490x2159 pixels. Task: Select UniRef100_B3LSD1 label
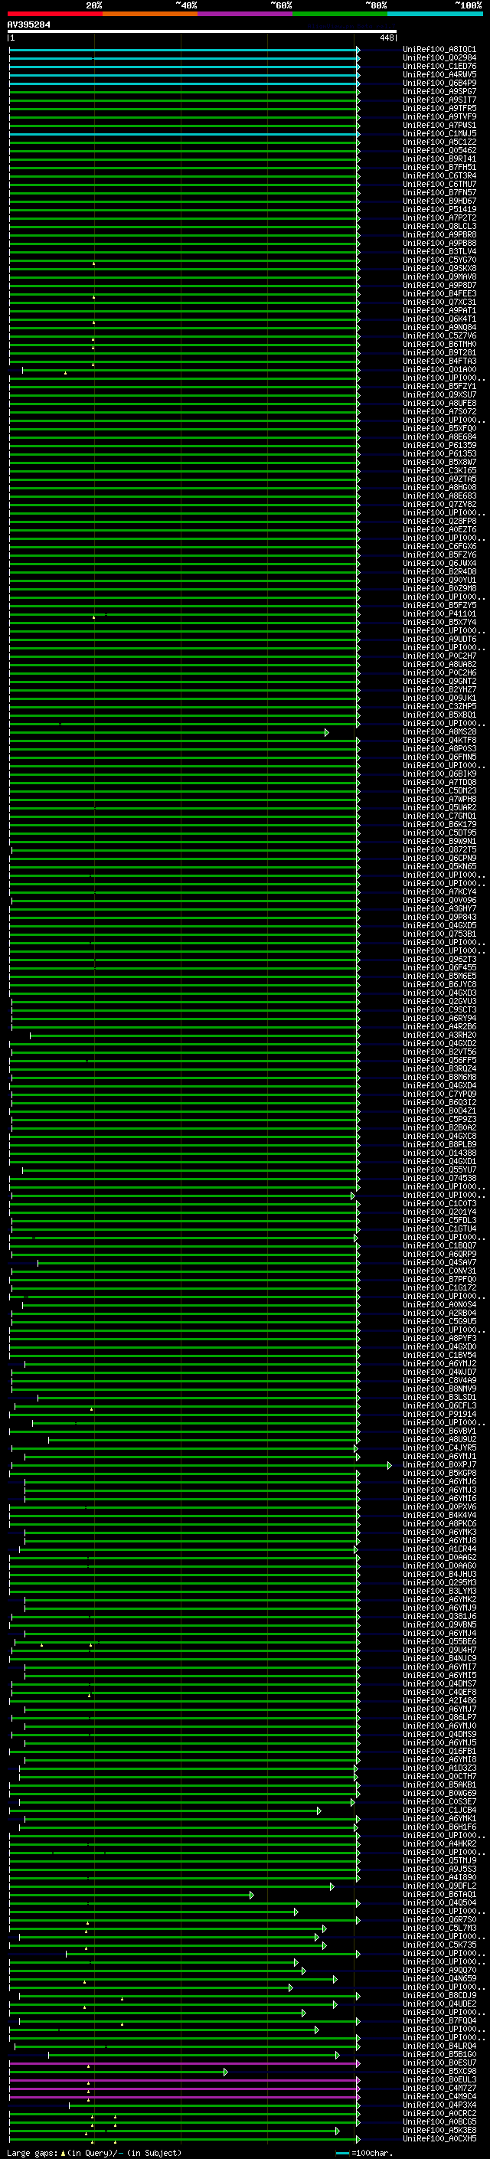click(439, 1397)
